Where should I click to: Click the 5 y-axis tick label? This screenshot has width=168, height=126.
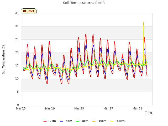18,92
